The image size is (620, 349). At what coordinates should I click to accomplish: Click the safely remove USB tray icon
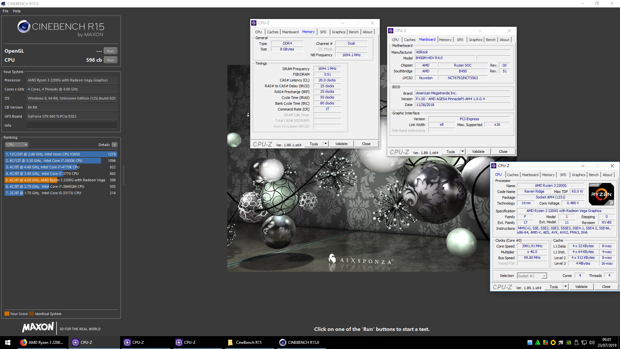coord(576,343)
